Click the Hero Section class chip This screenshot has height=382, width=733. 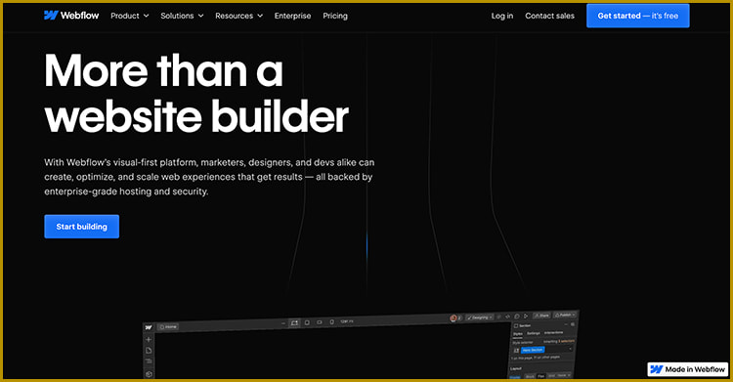[x=533, y=350]
